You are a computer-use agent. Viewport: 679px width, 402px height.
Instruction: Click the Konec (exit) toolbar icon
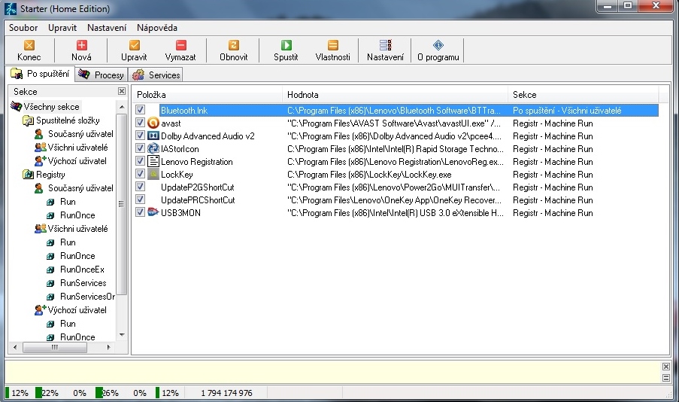(29, 45)
